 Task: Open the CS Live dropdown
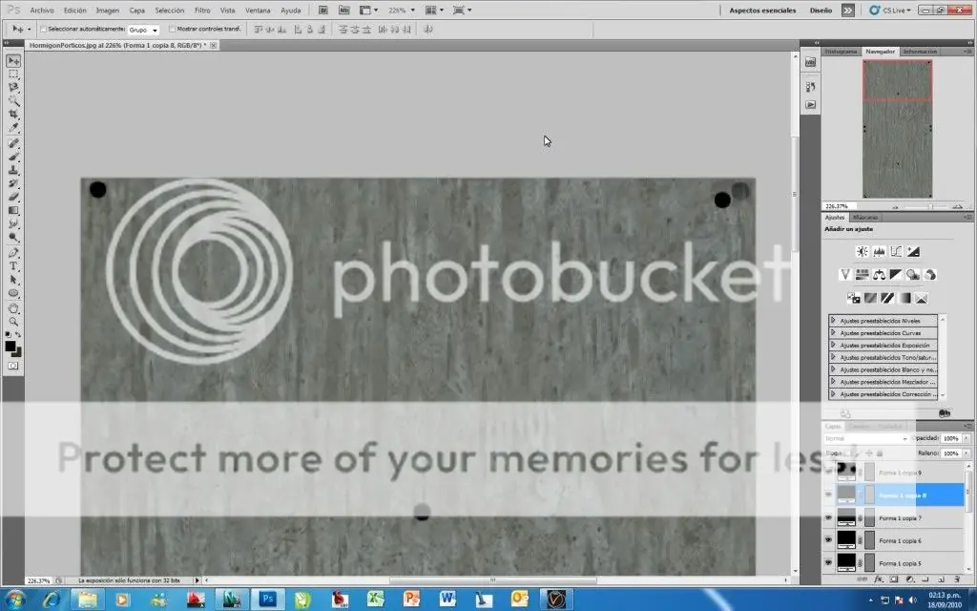click(890, 10)
